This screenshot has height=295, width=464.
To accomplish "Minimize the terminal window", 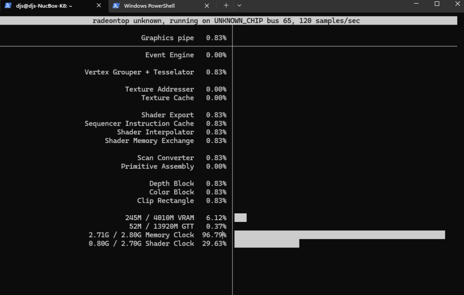I will (x=416, y=4).
